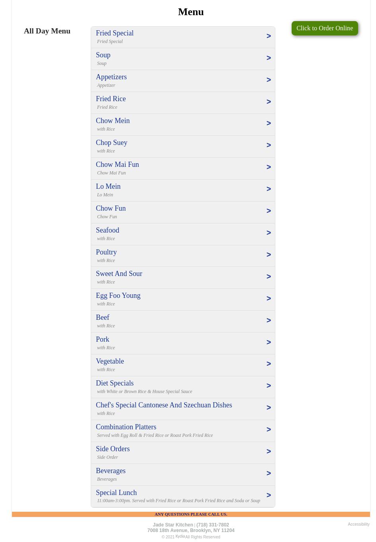Open the Special Lunch category
The image size is (376, 542).
pyautogui.click(x=116, y=493)
